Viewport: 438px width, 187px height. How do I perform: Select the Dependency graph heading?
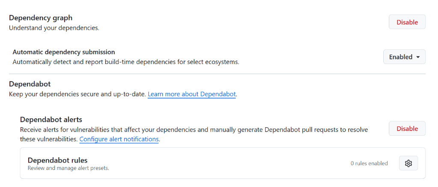point(41,18)
